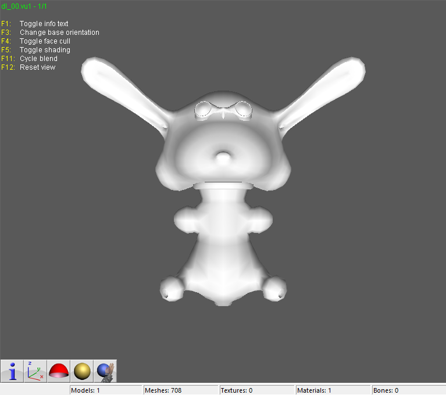Click the 'Toggle face cull' hint
446x395 pixels.
pyautogui.click(x=45, y=41)
